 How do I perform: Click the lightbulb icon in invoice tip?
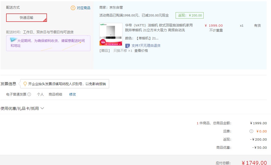(x=25, y=84)
